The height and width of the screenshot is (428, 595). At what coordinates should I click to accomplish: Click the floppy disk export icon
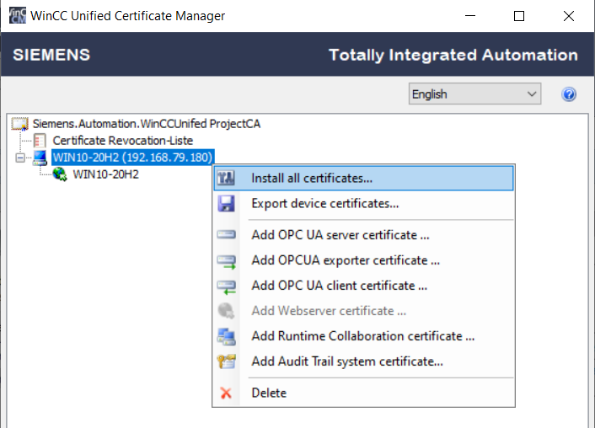coord(226,203)
